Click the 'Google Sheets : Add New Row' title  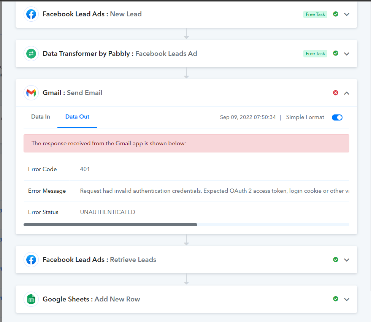pyautogui.click(x=91, y=299)
